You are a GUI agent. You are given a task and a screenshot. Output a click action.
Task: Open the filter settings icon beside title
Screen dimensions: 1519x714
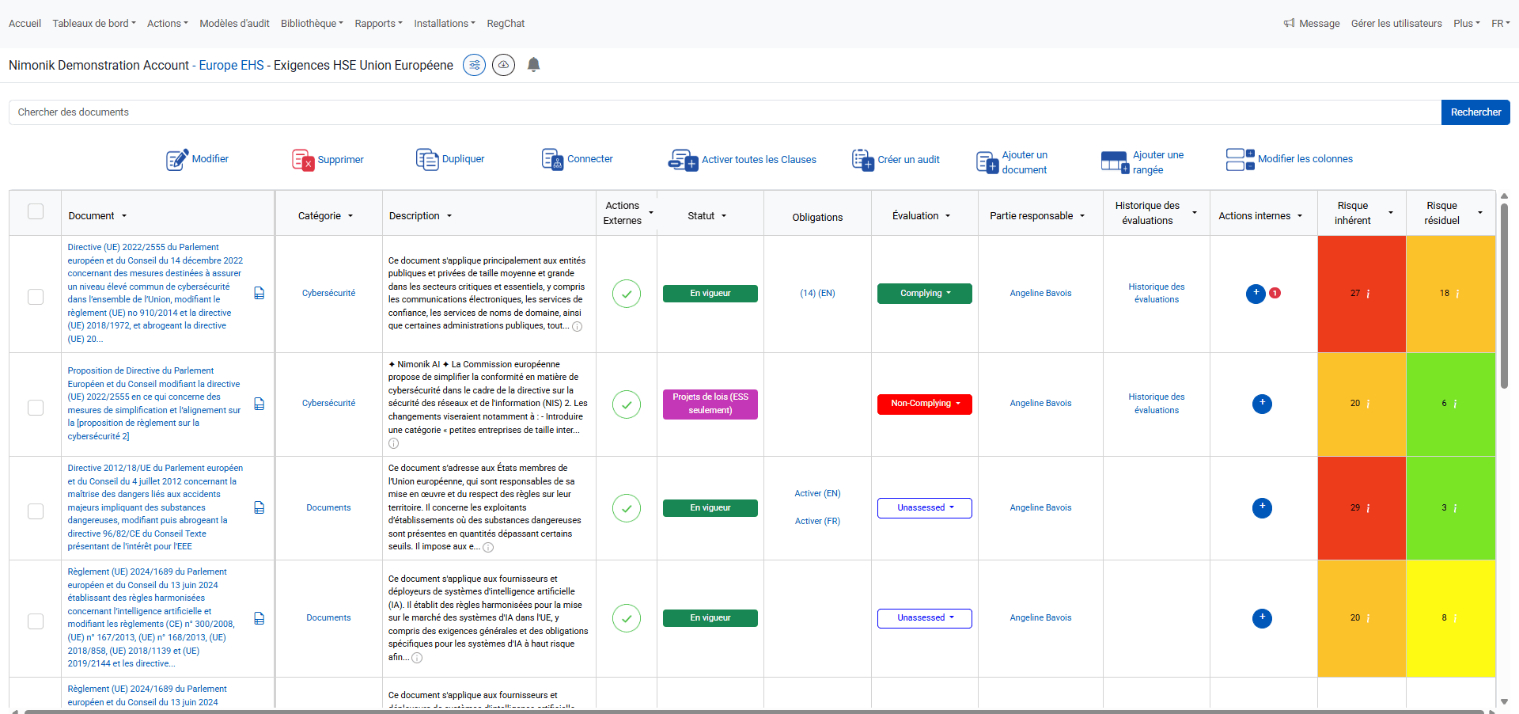[475, 65]
